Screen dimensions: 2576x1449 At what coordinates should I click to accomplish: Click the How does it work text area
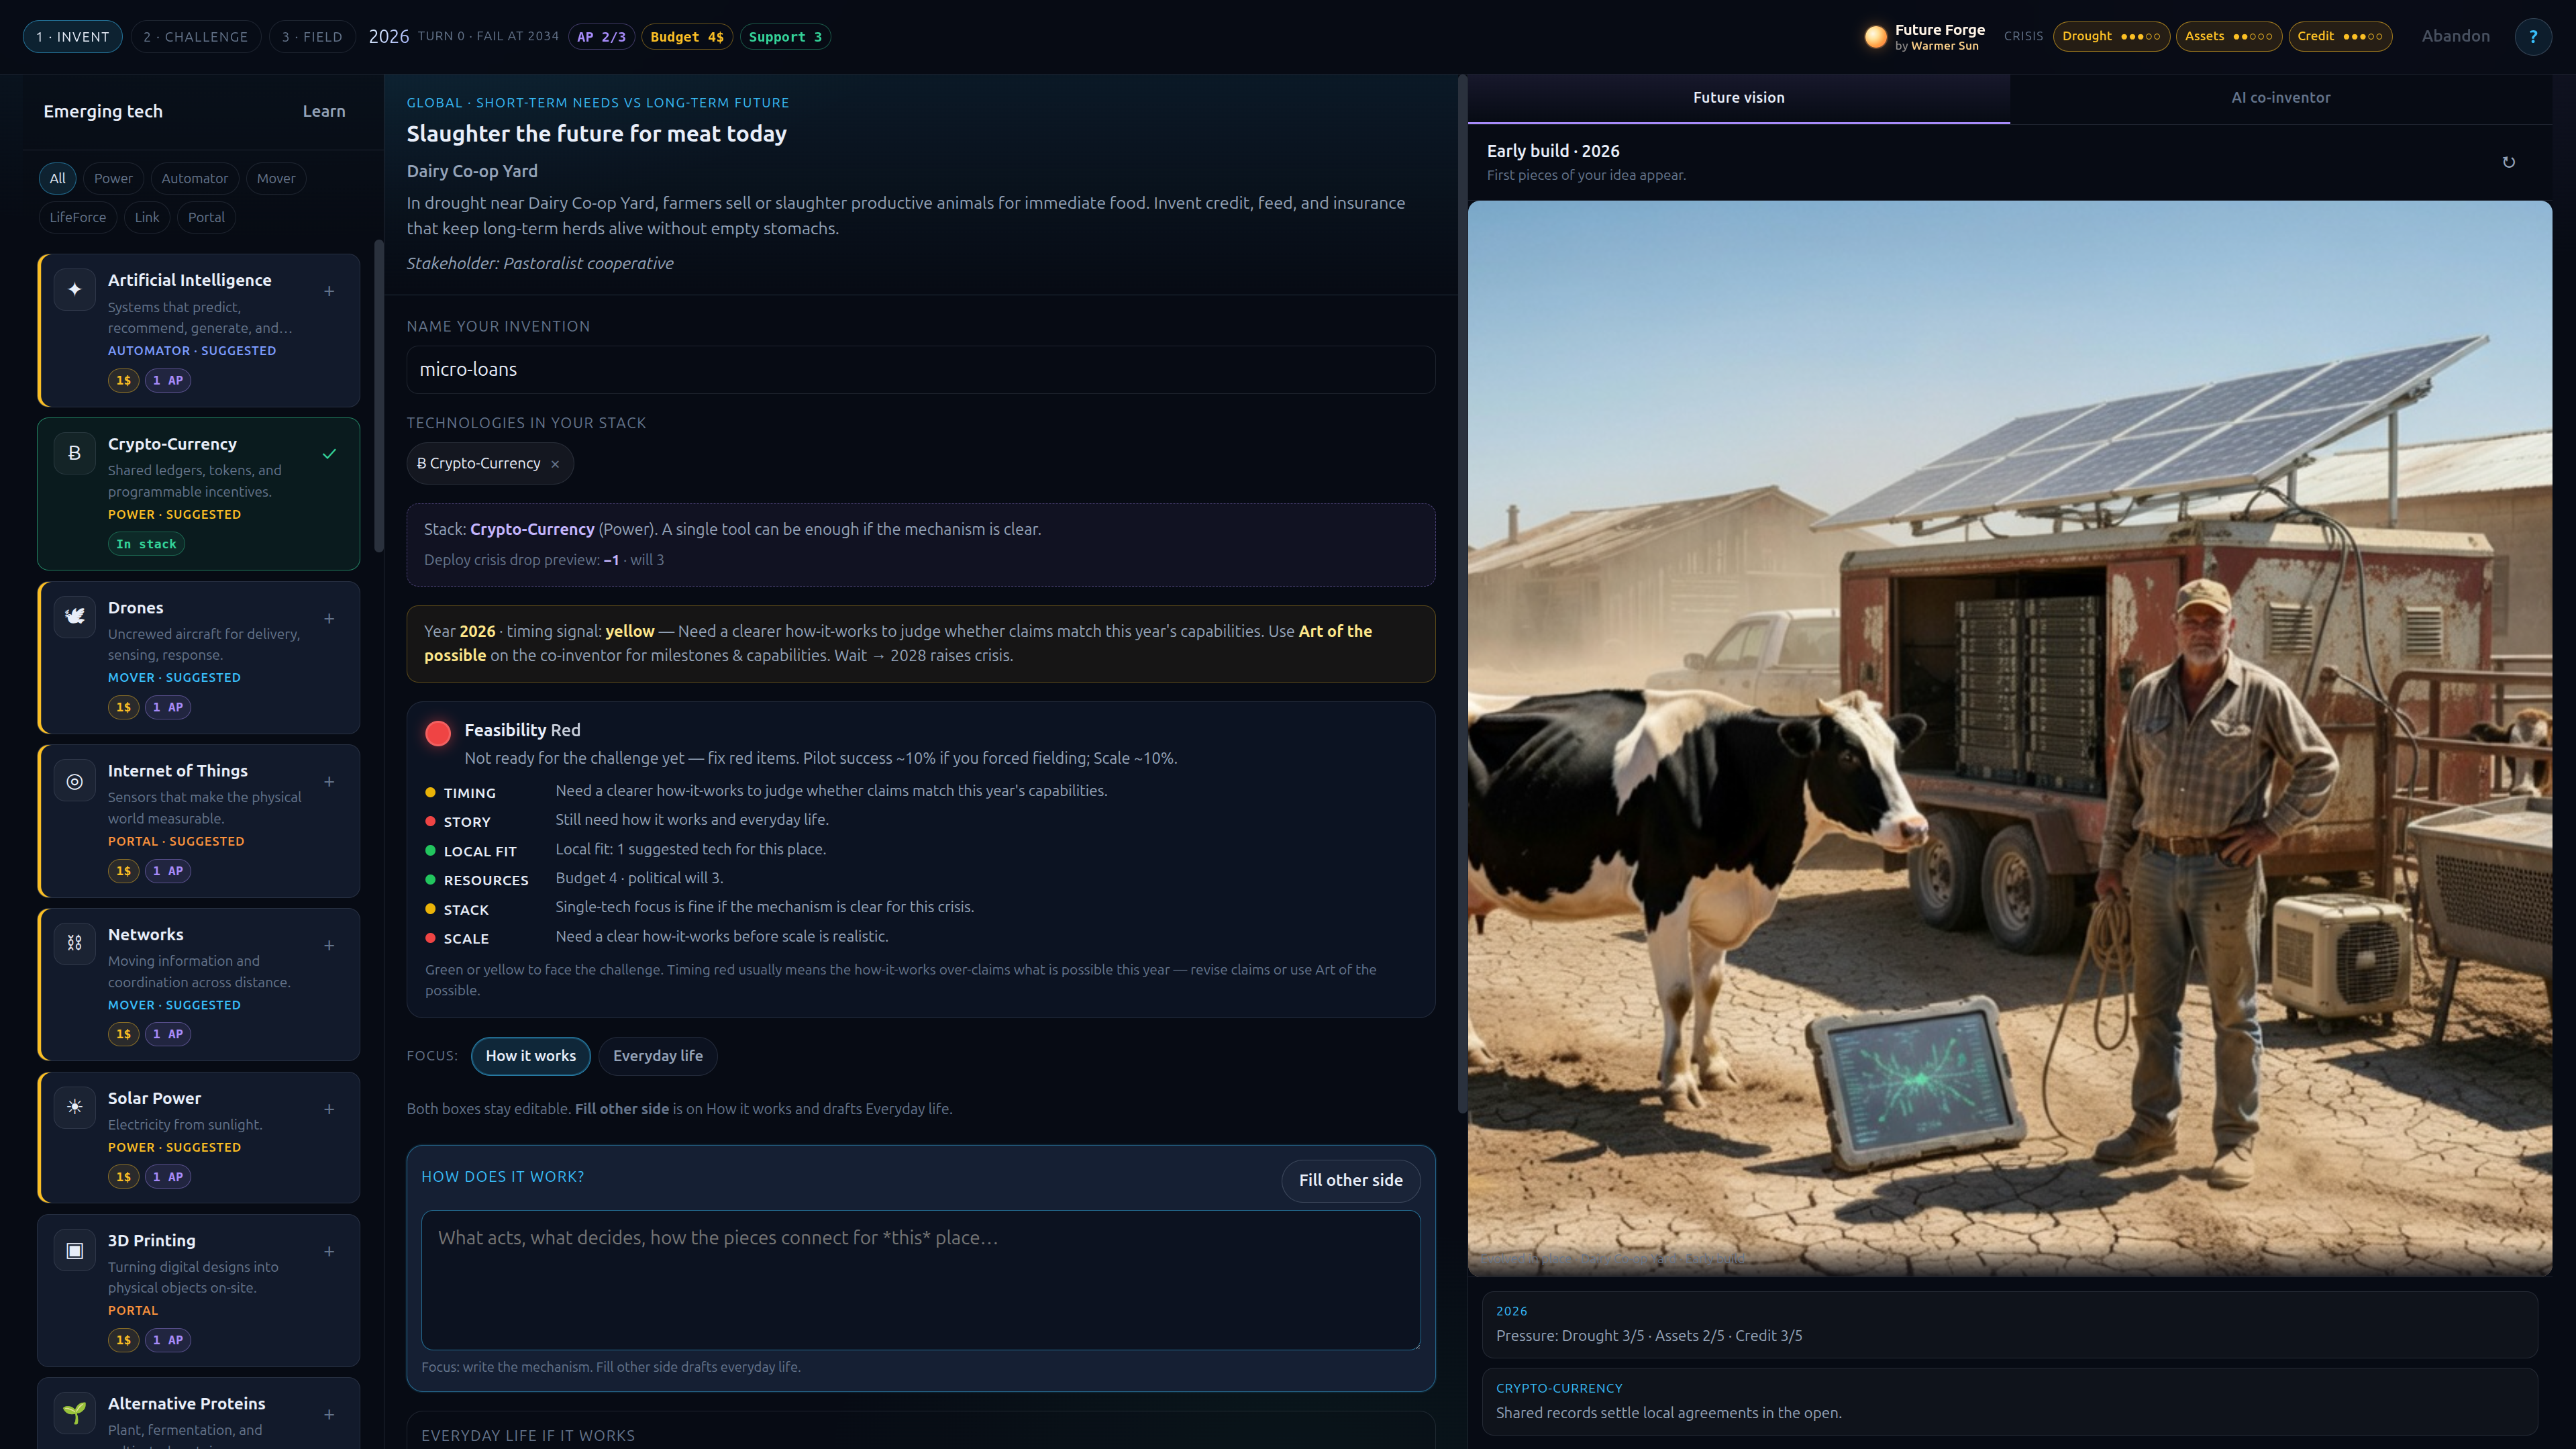pos(920,1280)
